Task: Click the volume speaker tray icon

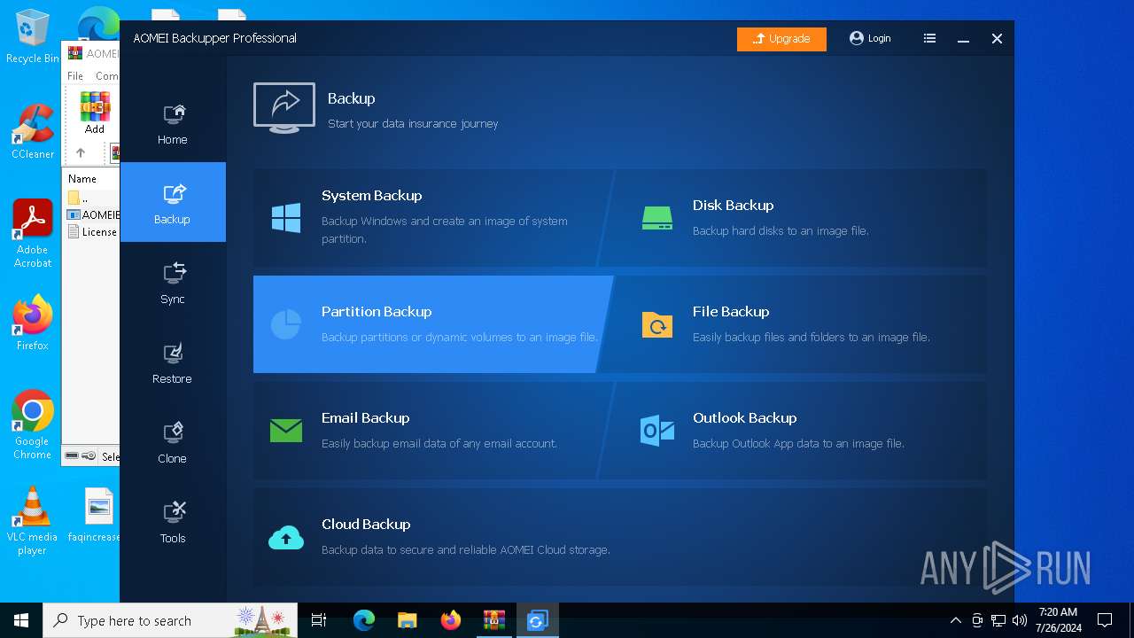Action: (x=1019, y=621)
